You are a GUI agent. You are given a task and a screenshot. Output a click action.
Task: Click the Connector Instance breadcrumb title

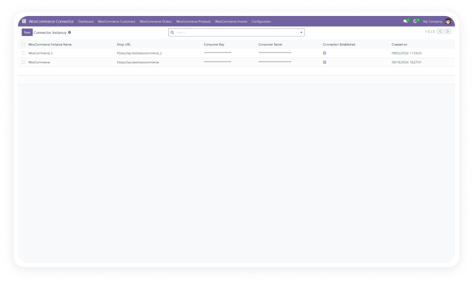click(50, 32)
